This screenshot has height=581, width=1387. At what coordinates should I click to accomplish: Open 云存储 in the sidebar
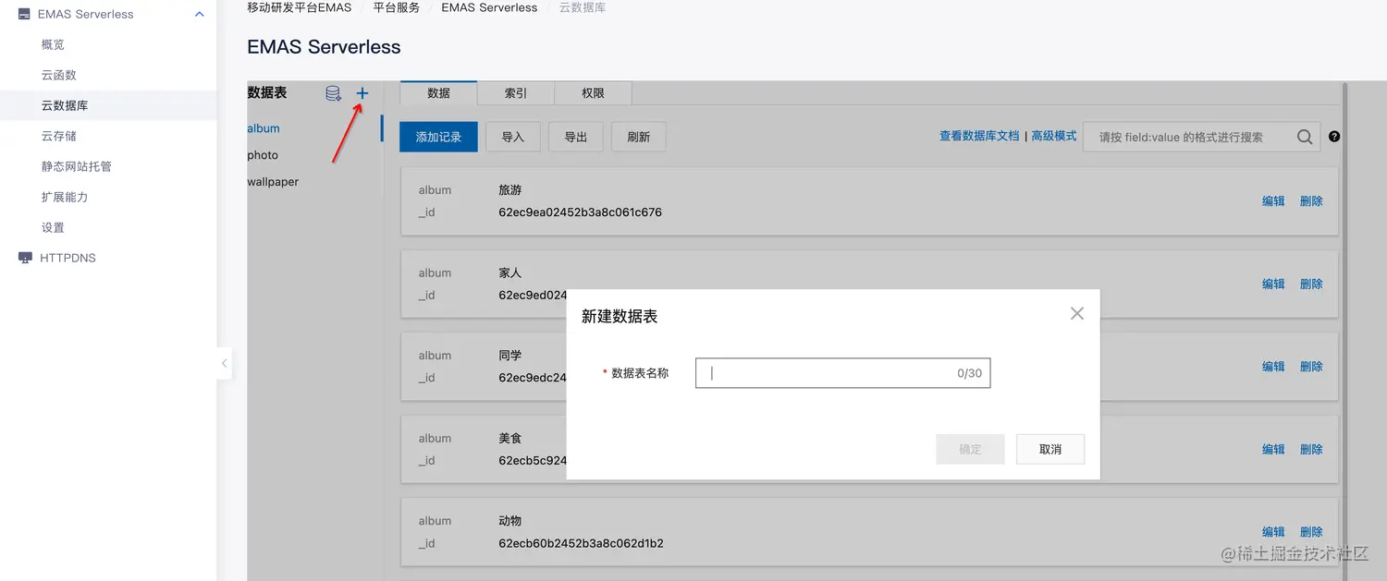(58, 136)
